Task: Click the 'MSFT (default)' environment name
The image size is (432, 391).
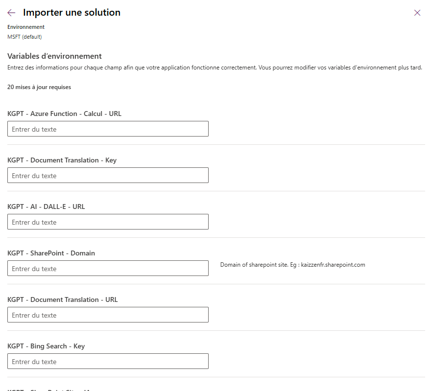Action: [24, 37]
